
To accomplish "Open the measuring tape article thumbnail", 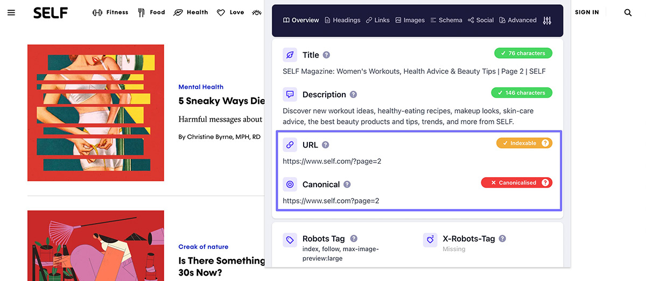I will 96,113.
